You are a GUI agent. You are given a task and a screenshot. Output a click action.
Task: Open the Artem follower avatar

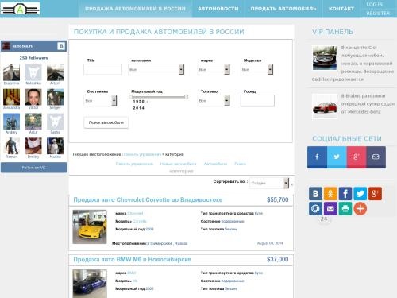(x=55, y=72)
